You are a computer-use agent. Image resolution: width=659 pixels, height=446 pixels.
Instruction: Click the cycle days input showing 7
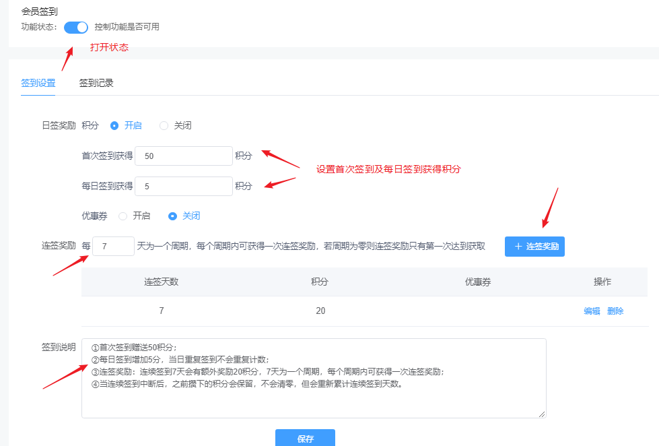[113, 246]
